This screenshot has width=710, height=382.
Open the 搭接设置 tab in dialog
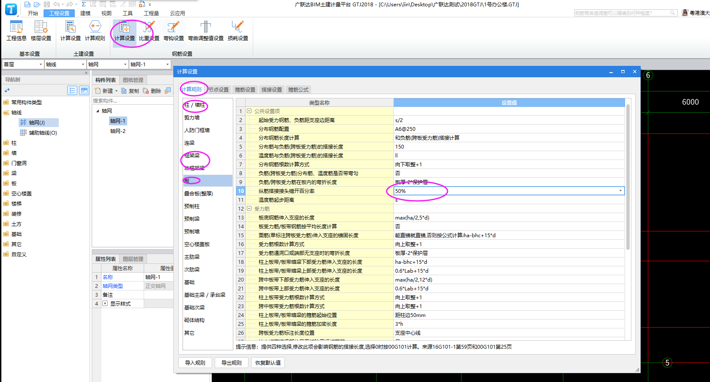tap(272, 89)
